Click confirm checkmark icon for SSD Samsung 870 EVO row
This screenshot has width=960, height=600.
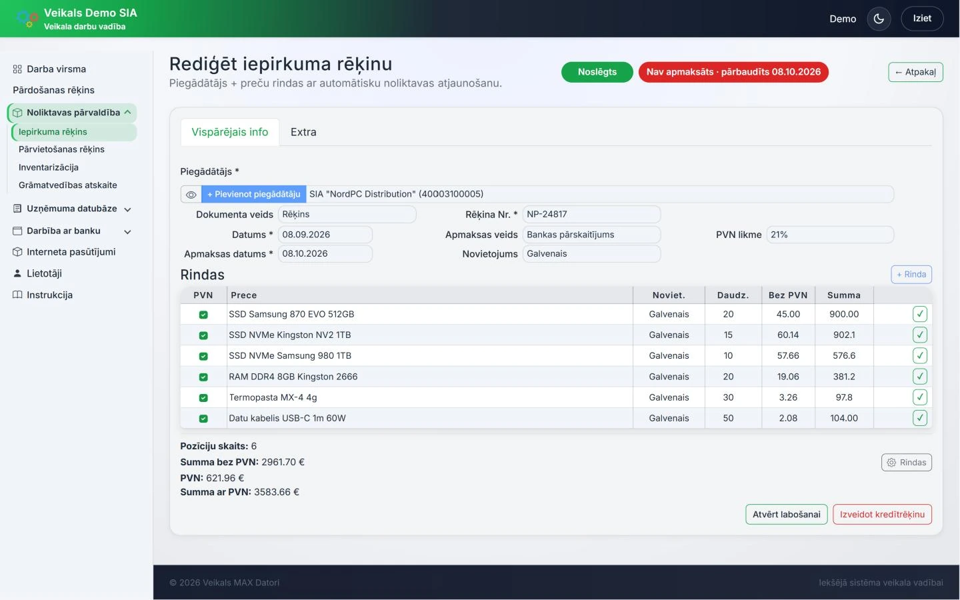tap(920, 314)
